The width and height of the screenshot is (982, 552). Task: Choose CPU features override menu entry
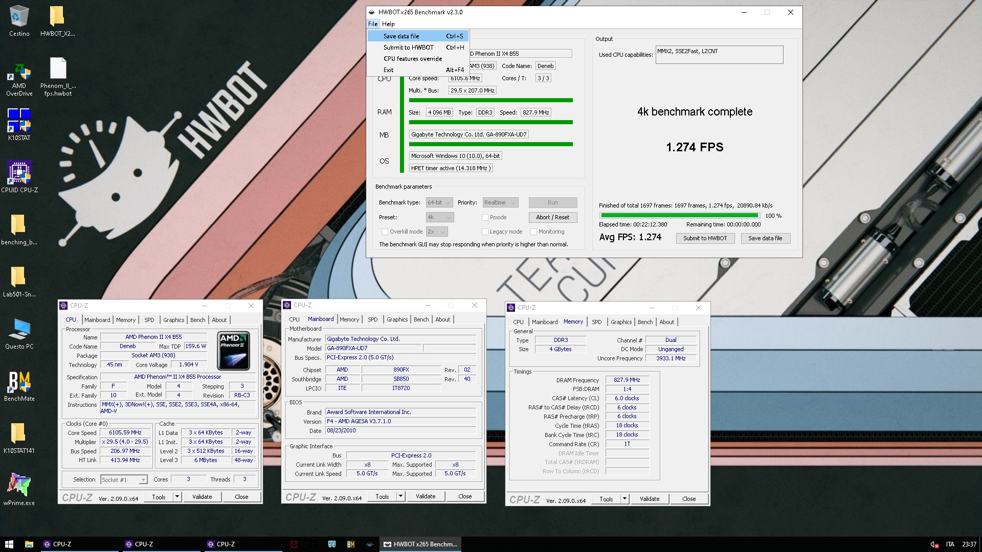418,59
